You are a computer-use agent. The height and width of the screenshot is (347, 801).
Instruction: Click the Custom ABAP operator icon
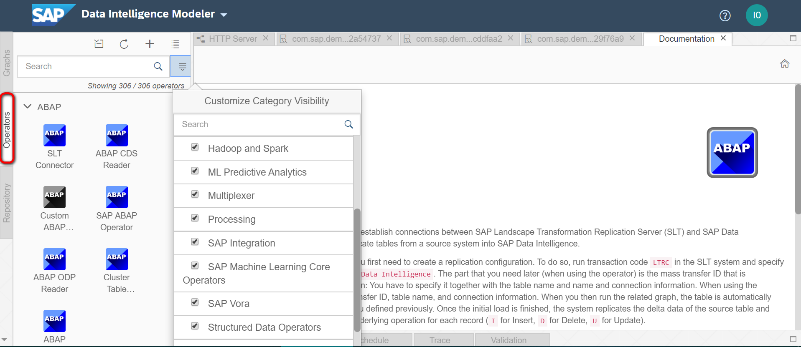point(54,197)
